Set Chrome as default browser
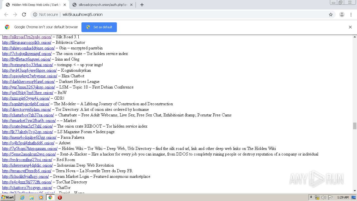The width and height of the screenshot is (357, 201). tap(99, 27)
